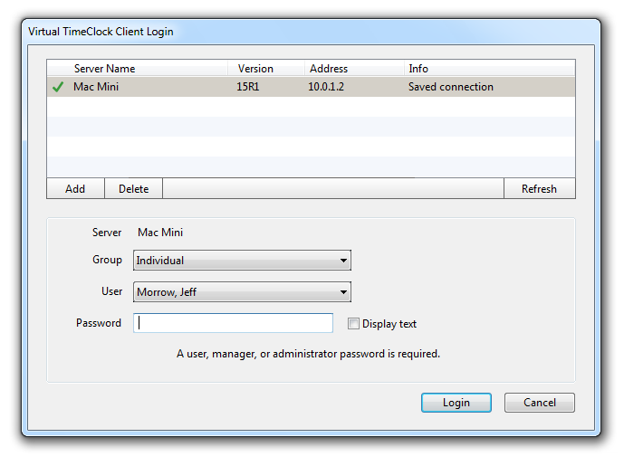Image resolution: width=624 pixels, height=466 pixels.
Task: Focus the Password input field
Action: tap(233, 323)
